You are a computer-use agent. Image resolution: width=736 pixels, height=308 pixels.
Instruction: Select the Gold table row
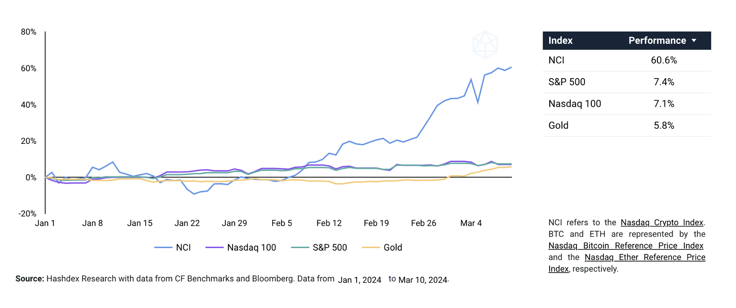tap(626, 125)
